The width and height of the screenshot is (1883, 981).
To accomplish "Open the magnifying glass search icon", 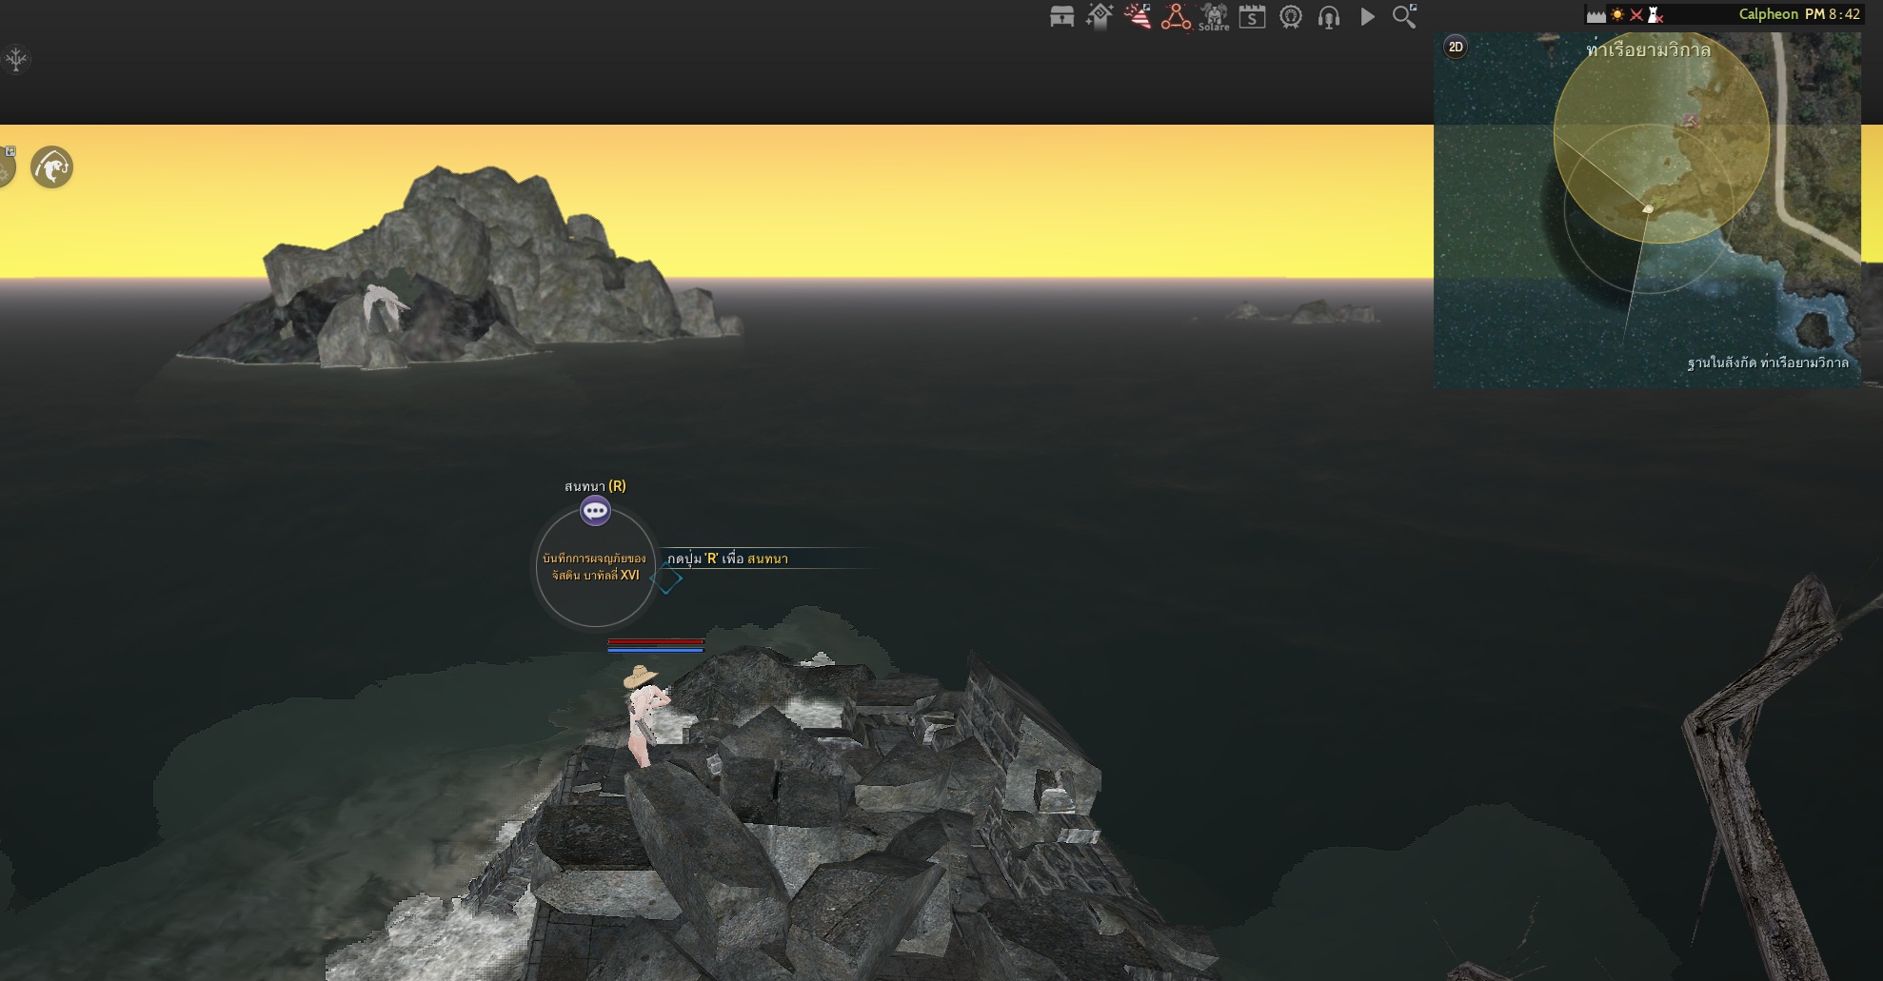I will point(1404,16).
